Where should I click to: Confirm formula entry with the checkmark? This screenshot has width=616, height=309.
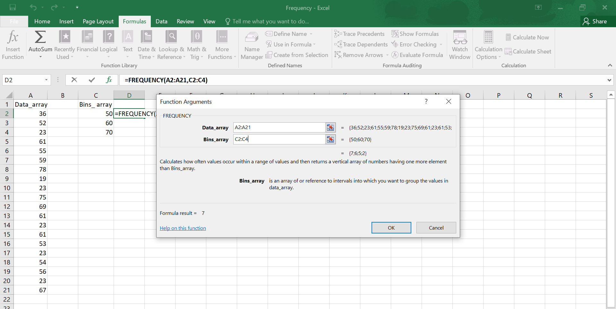(92, 80)
